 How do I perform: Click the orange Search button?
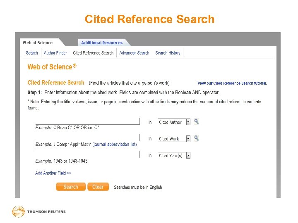pos(71,187)
